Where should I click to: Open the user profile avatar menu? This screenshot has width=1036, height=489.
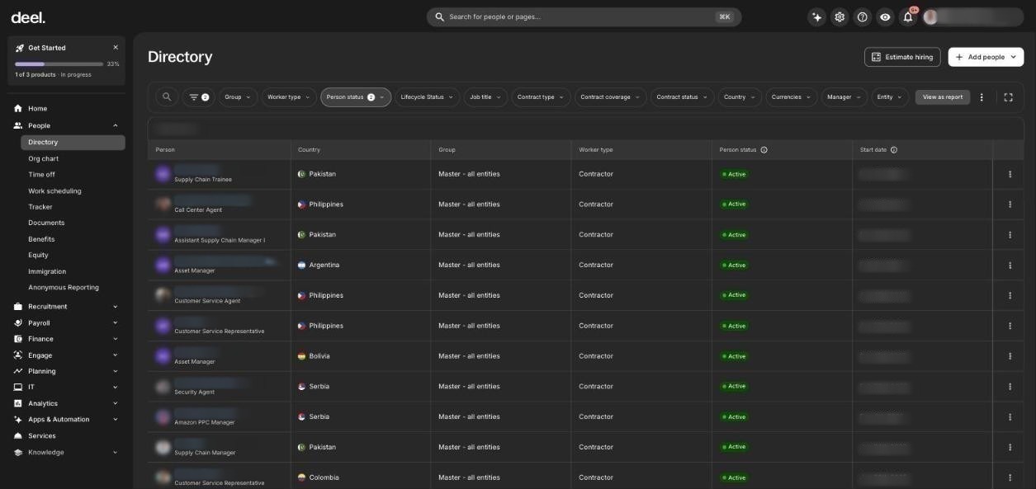930,16
